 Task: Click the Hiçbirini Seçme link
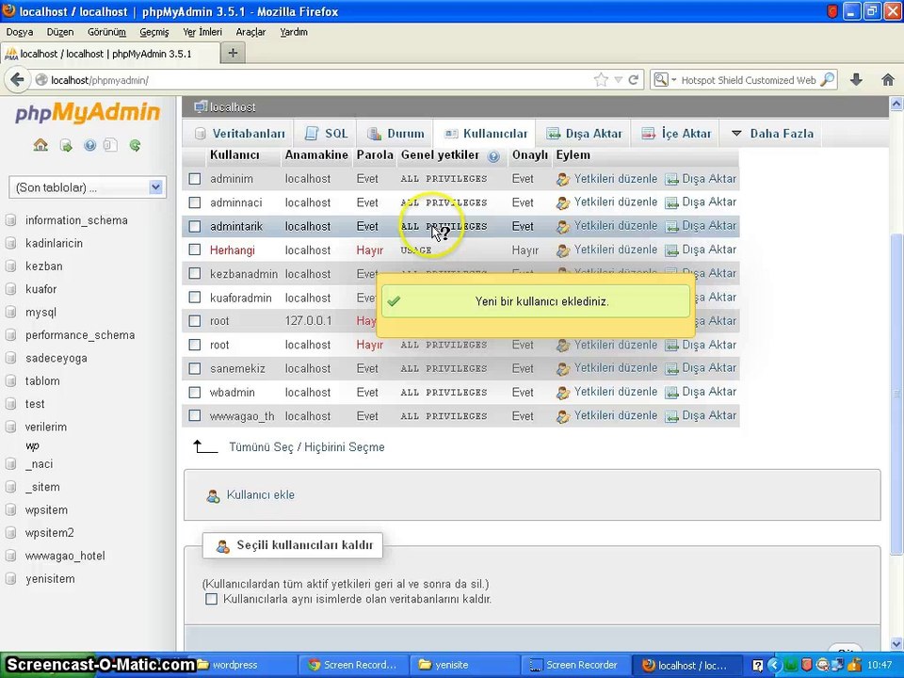[345, 447]
